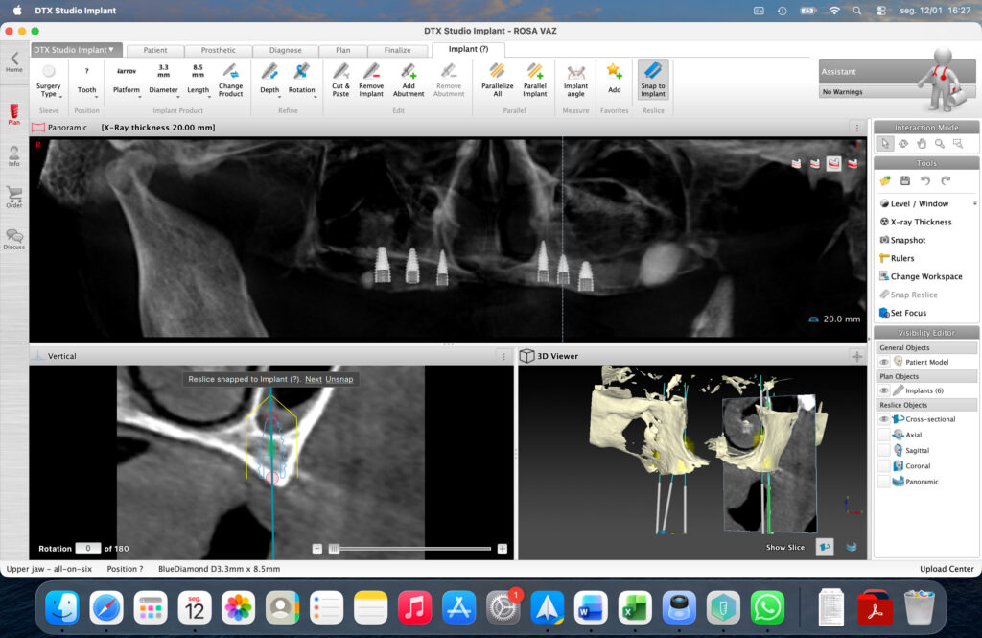Viewport: 982px width, 638px height.
Task: Click the Remove Implant tool
Action: tap(371, 77)
